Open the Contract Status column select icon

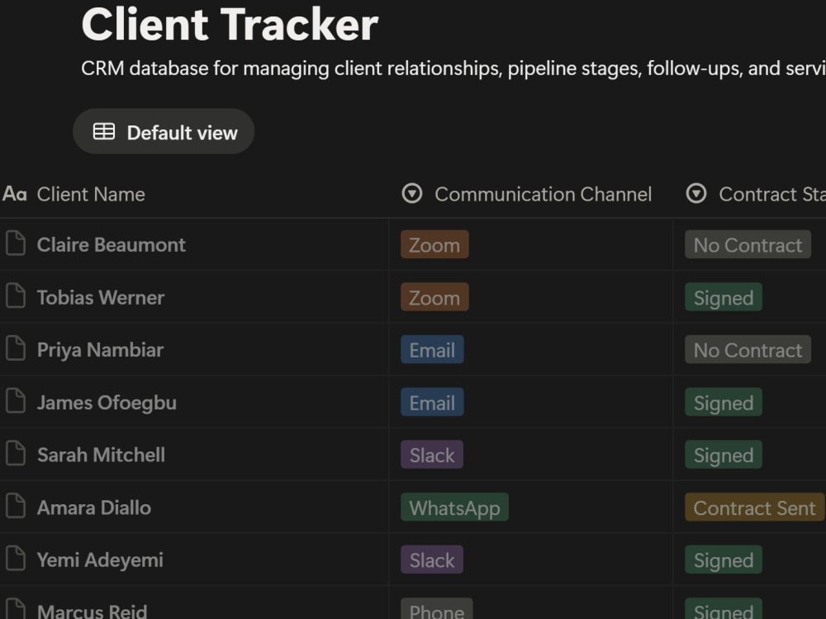pyautogui.click(x=696, y=194)
